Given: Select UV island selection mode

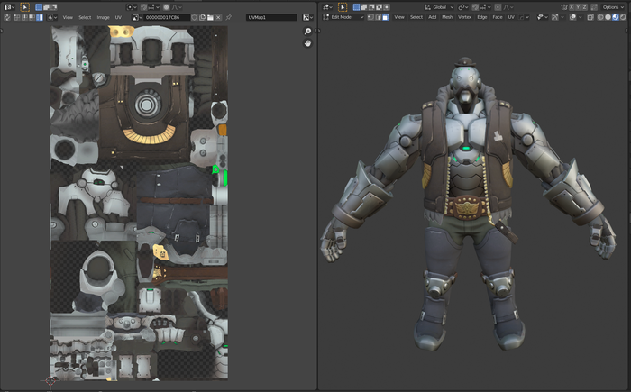Looking at the screenshot, I should tap(40, 17).
